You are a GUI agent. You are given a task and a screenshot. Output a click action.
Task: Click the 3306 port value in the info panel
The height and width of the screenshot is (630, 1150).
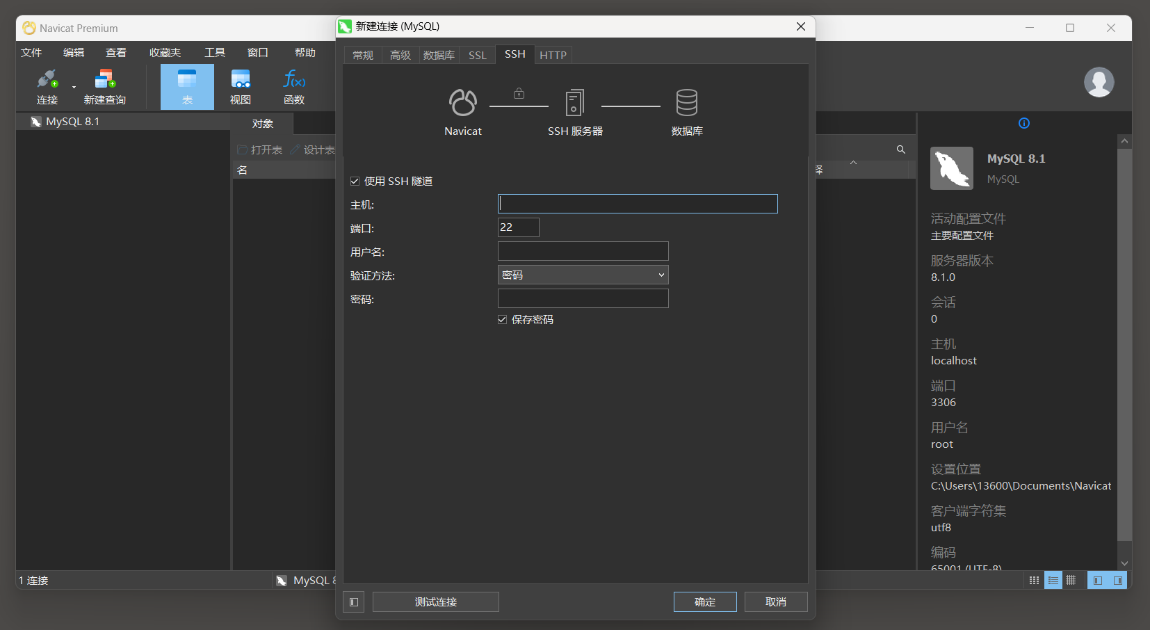coord(944,403)
